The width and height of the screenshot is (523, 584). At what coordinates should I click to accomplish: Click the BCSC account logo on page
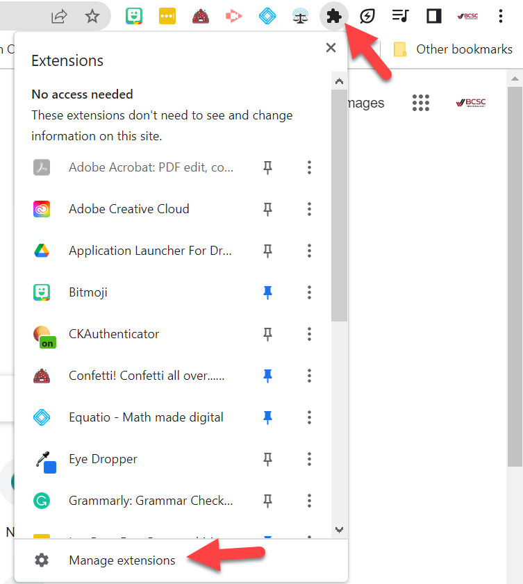tap(471, 103)
